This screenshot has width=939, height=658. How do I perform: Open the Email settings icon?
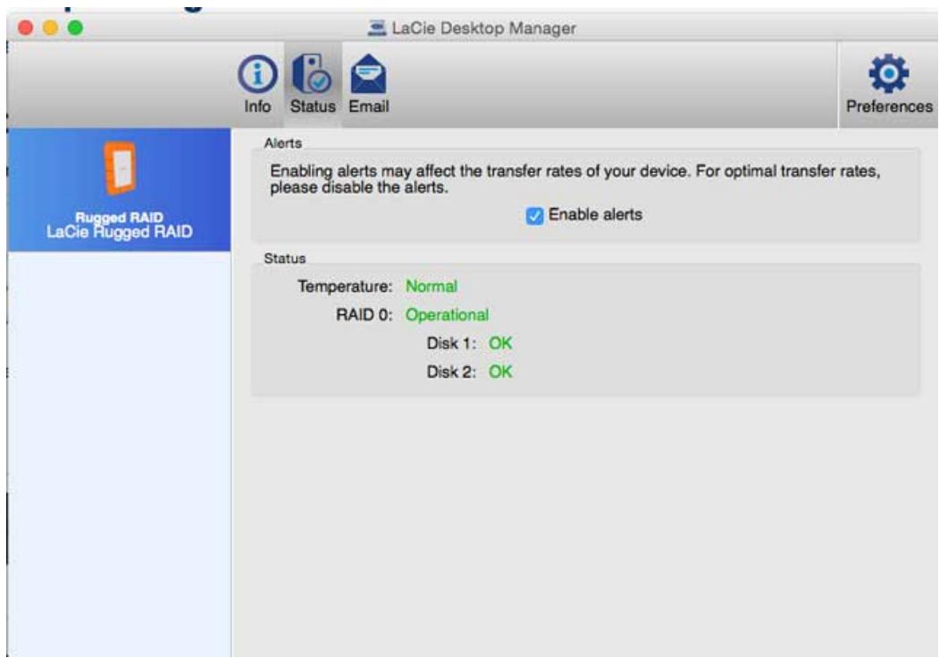pos(368,74)
